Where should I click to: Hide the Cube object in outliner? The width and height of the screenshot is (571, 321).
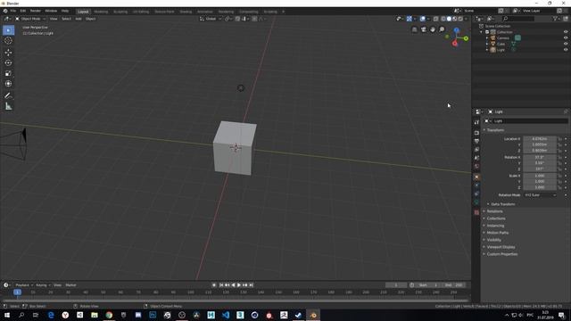pyautogui.click(x=566, y=44)
